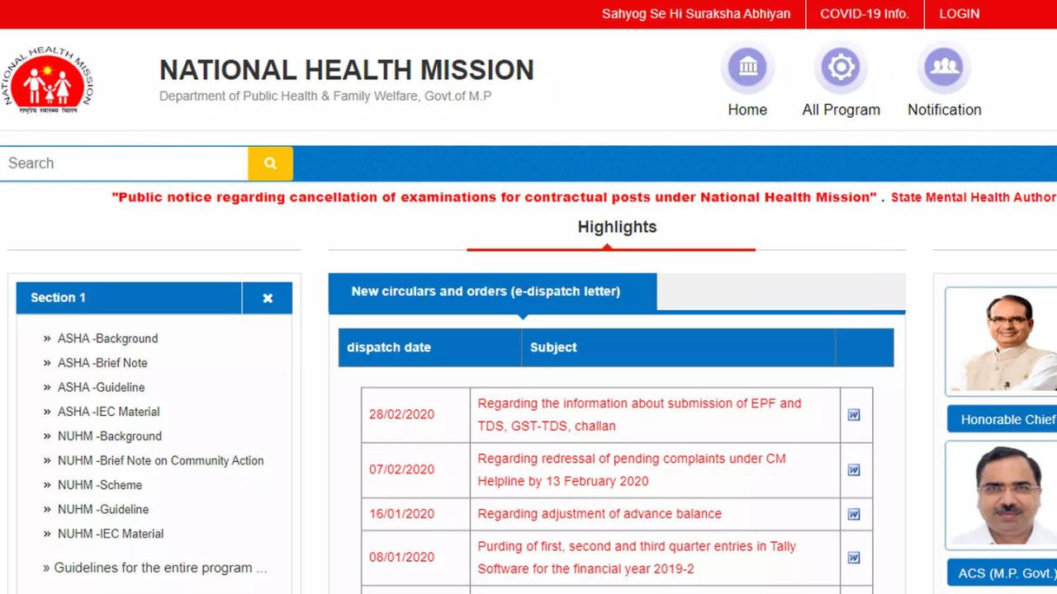Screen dimensions: 1057x594
Task: Open NUHM -Guideline link
Action: tap(103, 509)
